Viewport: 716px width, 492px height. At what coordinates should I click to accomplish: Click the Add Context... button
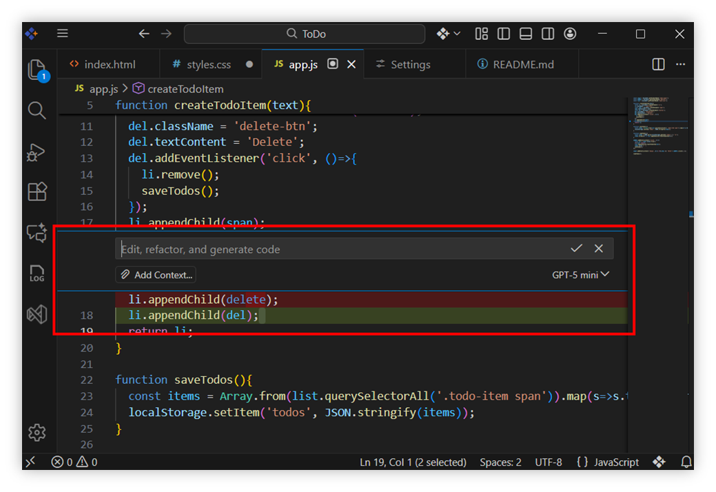[156, 275]
